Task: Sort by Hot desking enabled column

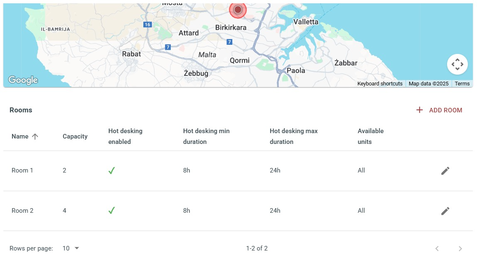Action: tap(125, 136)
